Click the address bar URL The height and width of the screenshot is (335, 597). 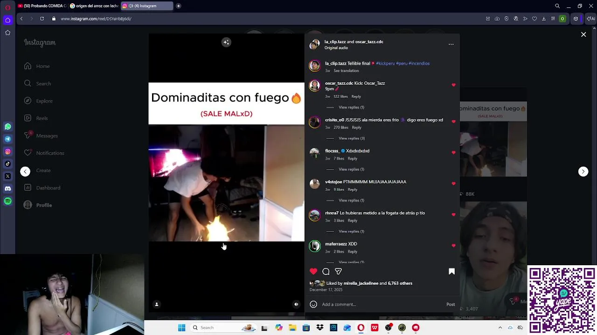[x=96, y=19]
